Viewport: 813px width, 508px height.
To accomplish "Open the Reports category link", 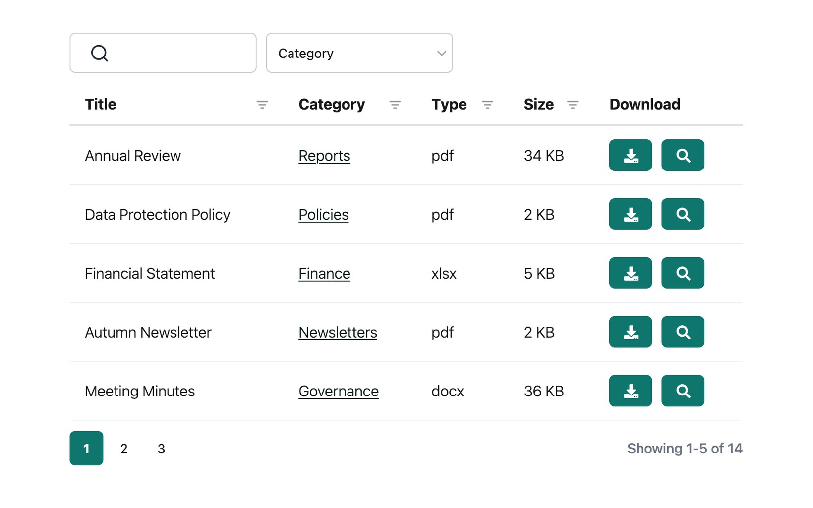I will pyautogui.click(x=324, y=156).
